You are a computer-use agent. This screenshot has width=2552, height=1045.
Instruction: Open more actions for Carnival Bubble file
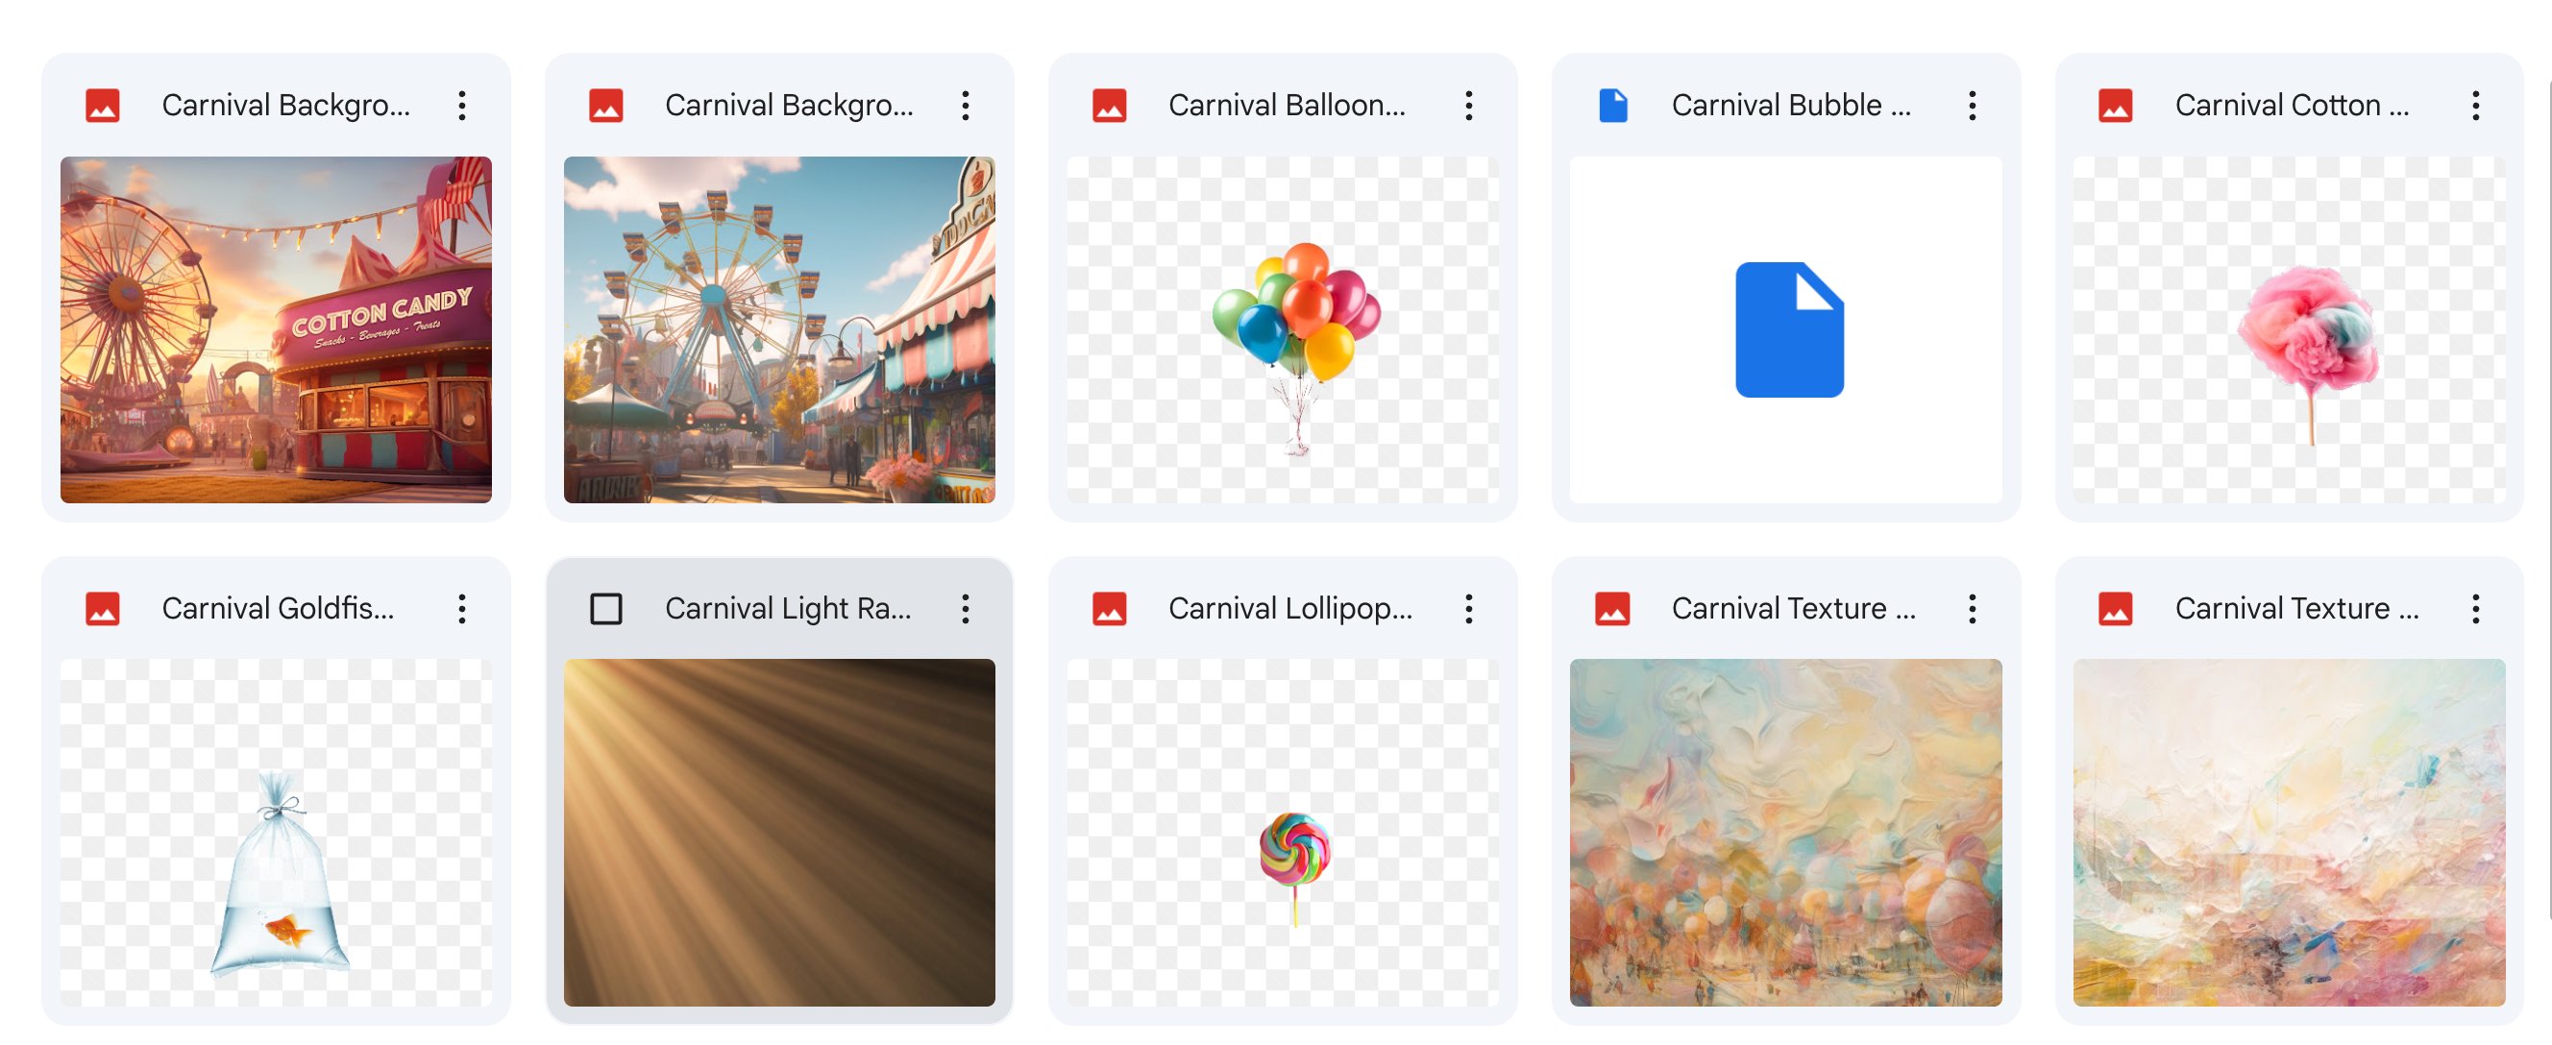point(1972,106)
